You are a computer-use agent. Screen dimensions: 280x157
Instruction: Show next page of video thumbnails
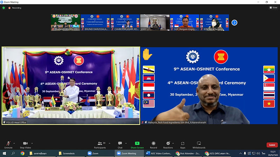click(234, 23)
